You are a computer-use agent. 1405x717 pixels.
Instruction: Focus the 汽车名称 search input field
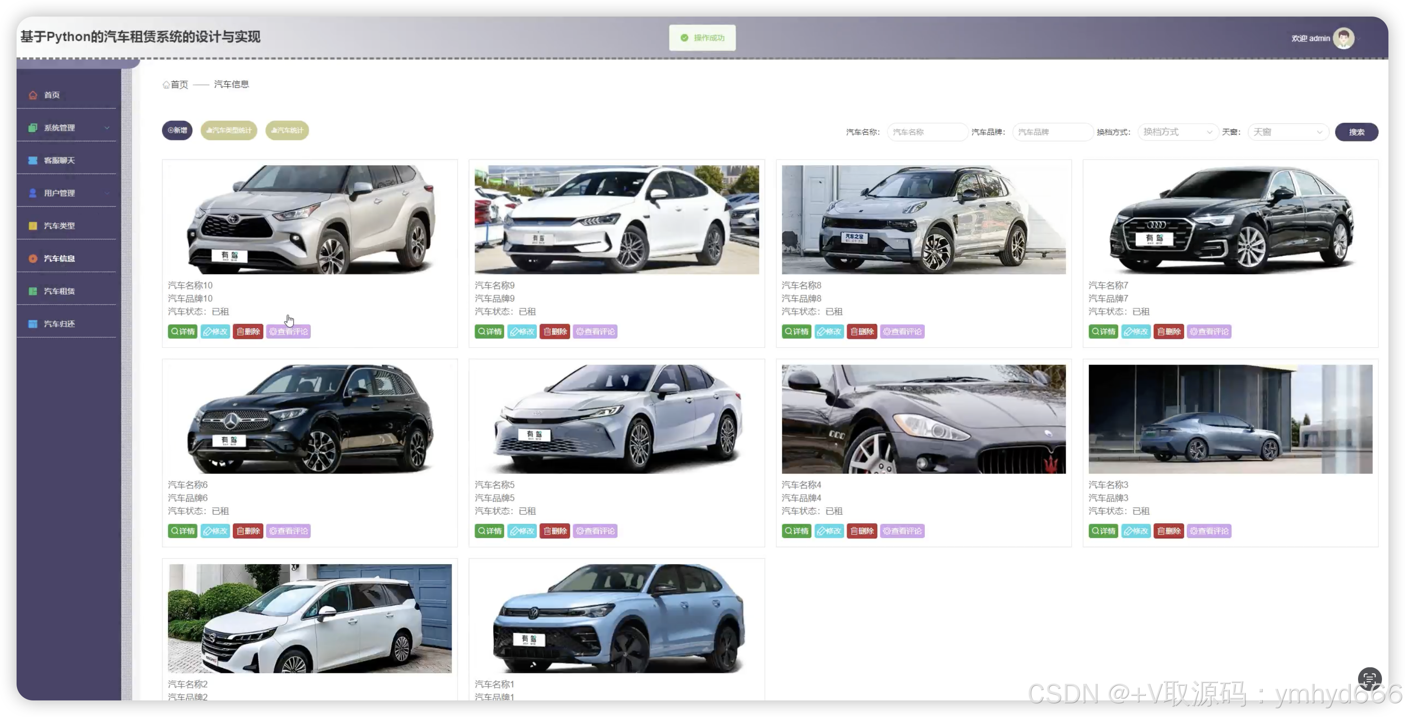[x=927, y=132]
